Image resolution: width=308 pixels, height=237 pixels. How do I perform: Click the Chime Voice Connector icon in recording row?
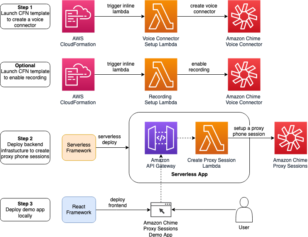click(x=244, y=74)
